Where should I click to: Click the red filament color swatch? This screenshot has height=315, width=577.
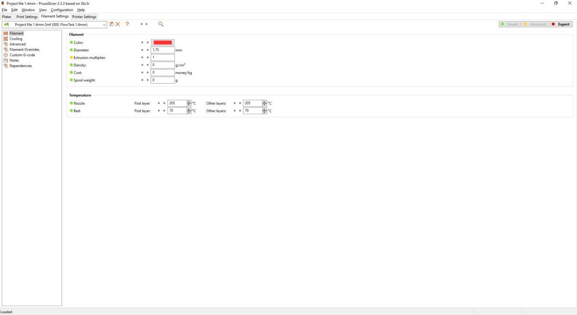click(x=163, y=43)
